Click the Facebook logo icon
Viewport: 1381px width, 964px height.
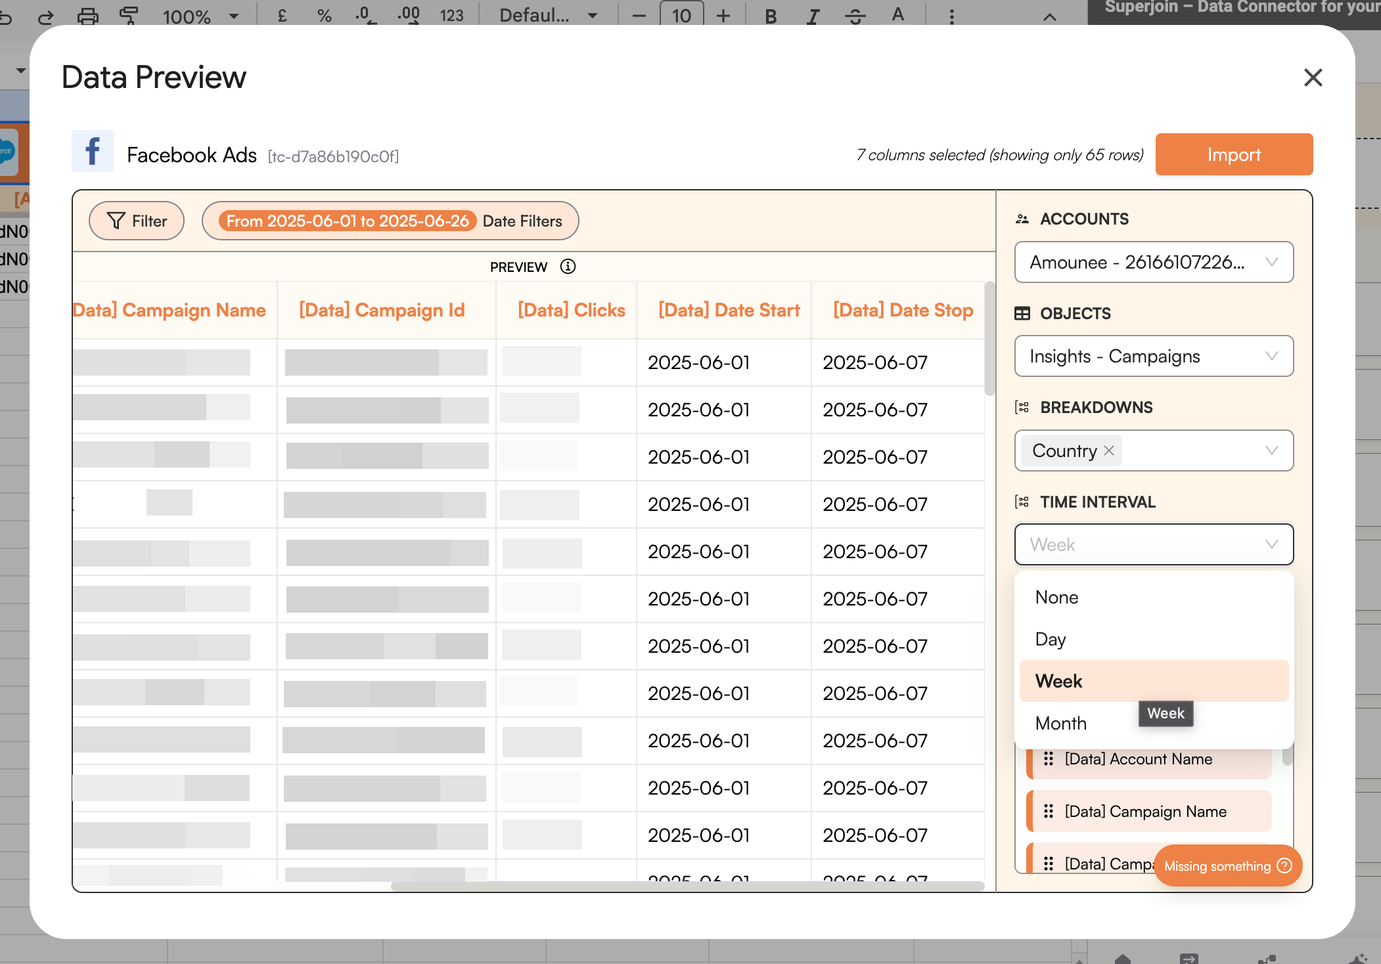[93, 152]
